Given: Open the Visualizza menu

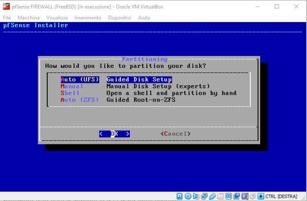Looking at the screenshot, I should point(57,18).
